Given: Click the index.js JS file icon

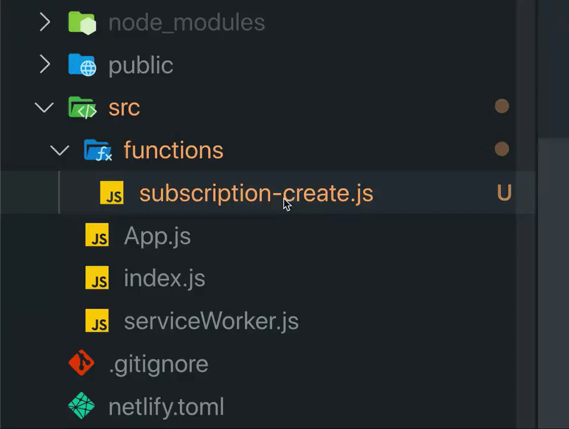Looking at the screenshot, I should pos(97,278).
